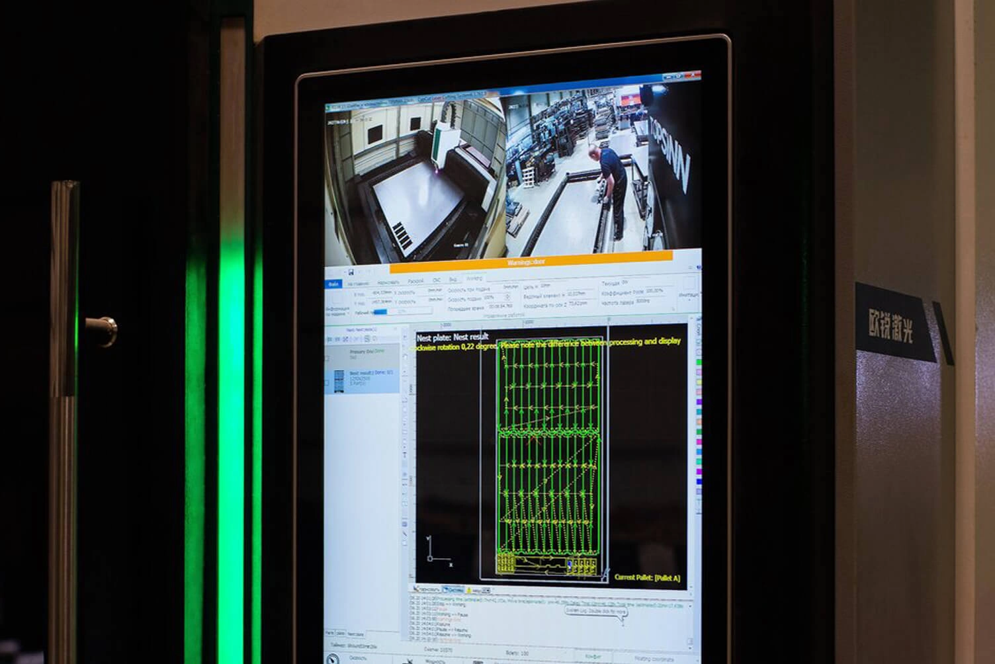This screenshot has width=995, height=664.
Task: Pick the blue layer color swatch at right
Action: click(x=699, y=482)
